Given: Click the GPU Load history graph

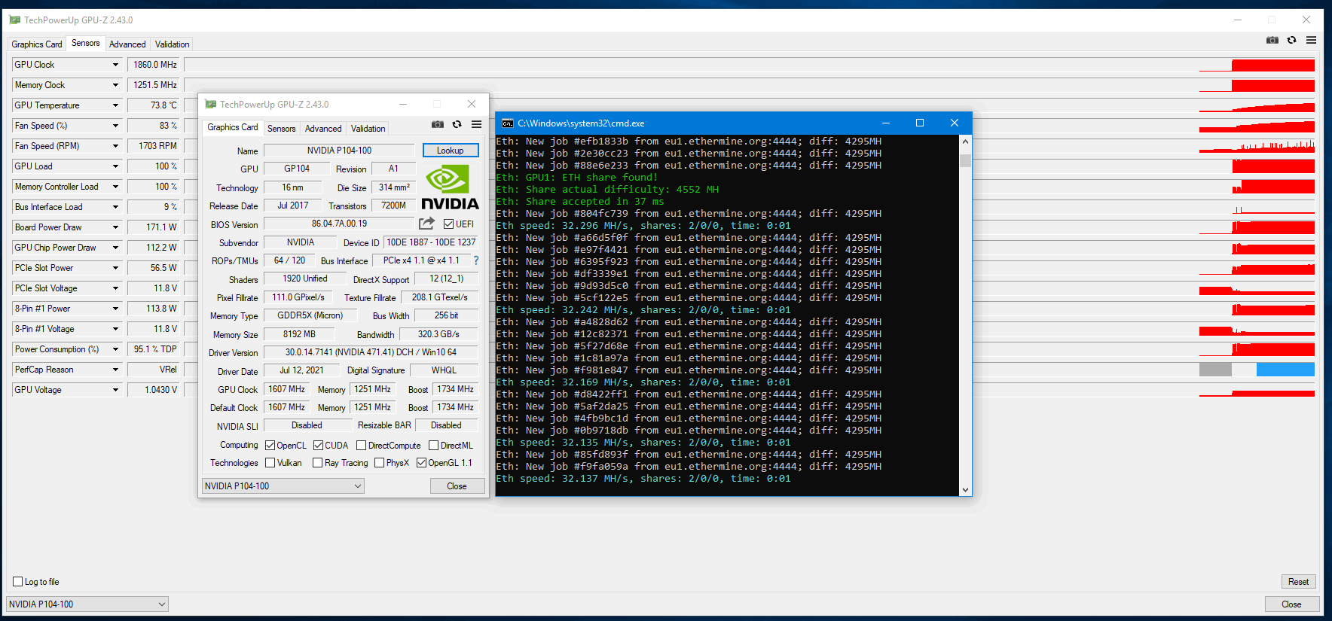Looking at the screenshot, I should tap(750, 166).
